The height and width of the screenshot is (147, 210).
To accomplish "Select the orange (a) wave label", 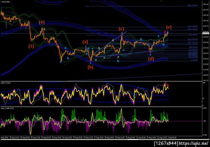I will pyautogui.click(x=85, y=42).
